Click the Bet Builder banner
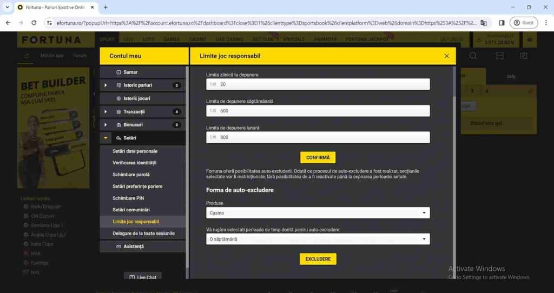554x293 pixels. tap(54, 128)
